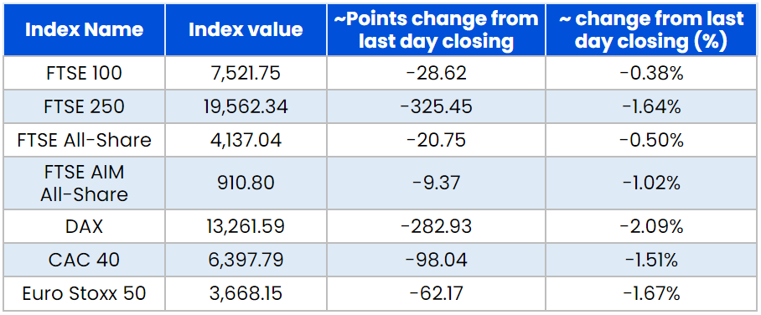Click the -282.93 points change cell
761x315 pixels.
point(436,226)
